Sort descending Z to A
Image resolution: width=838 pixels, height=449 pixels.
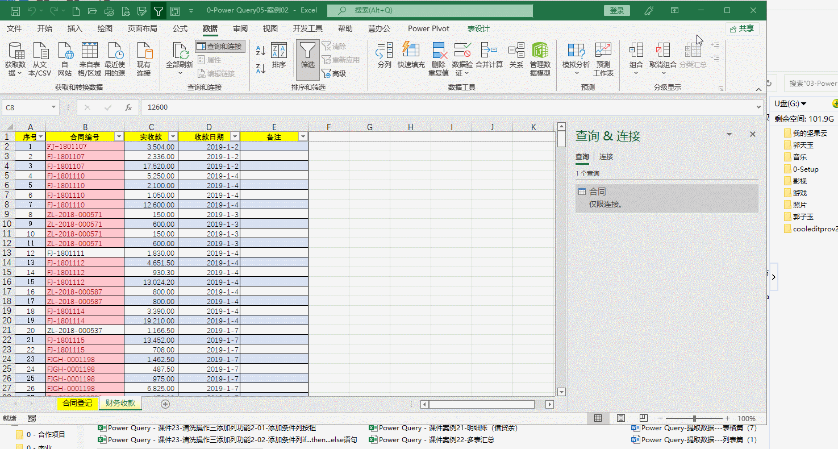coord(261,69)
